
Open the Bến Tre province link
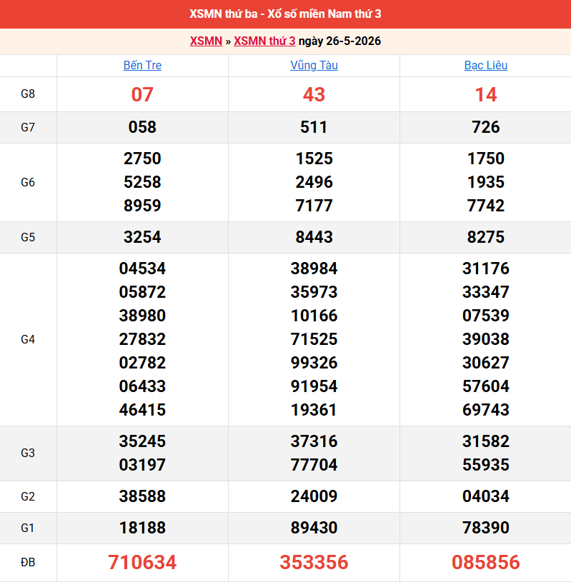[142, 65]
